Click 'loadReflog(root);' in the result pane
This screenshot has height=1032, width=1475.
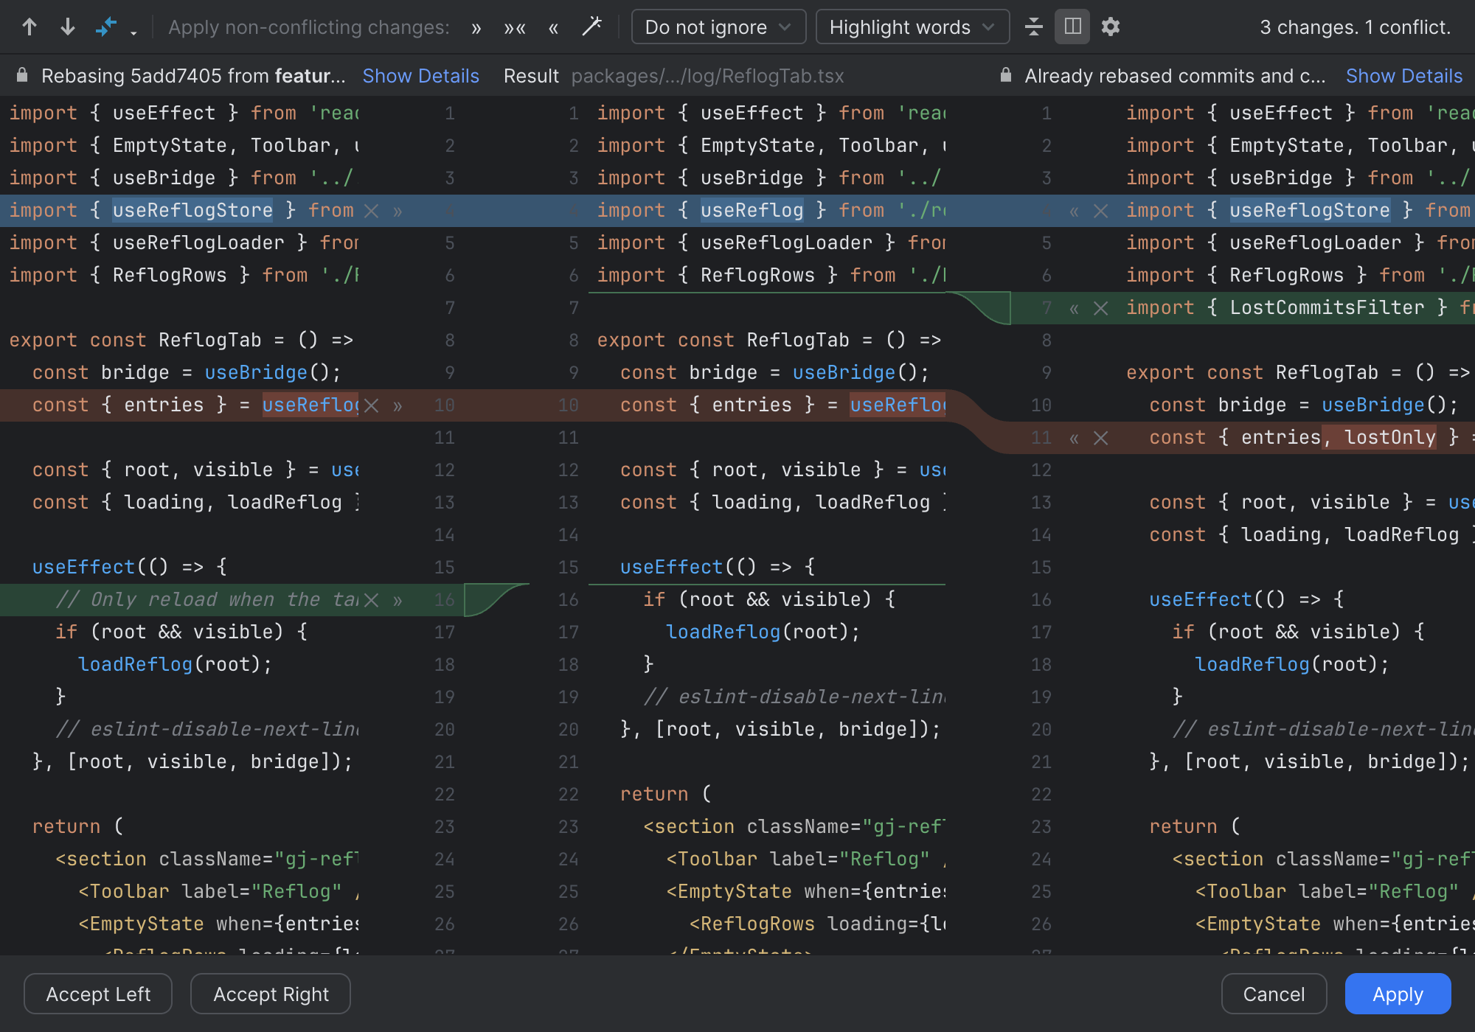click(763, 632)
